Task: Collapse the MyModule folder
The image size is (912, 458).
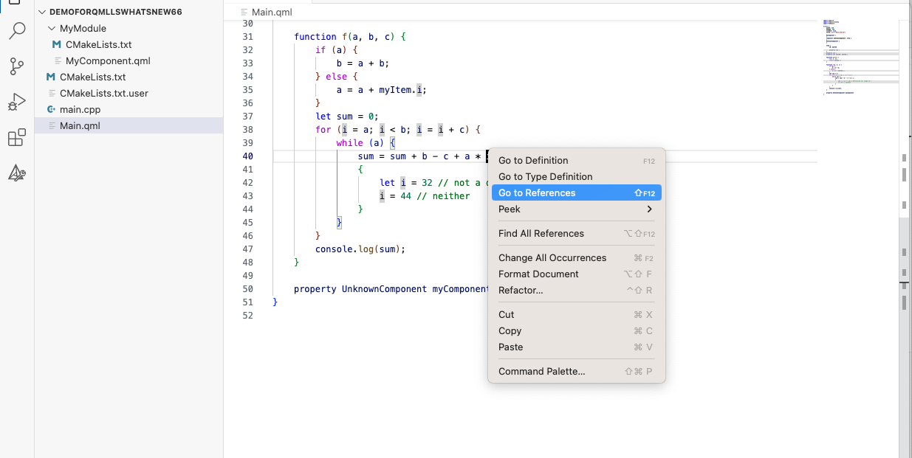Action: 52,29
